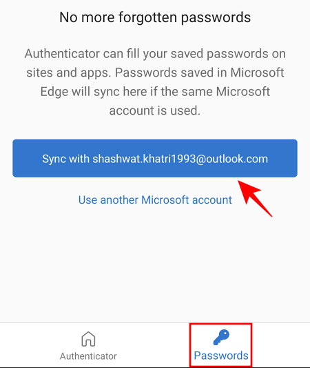310x368 pixels.
Task: Tap 'account is used.' text line
Action: tap(155, 110)
